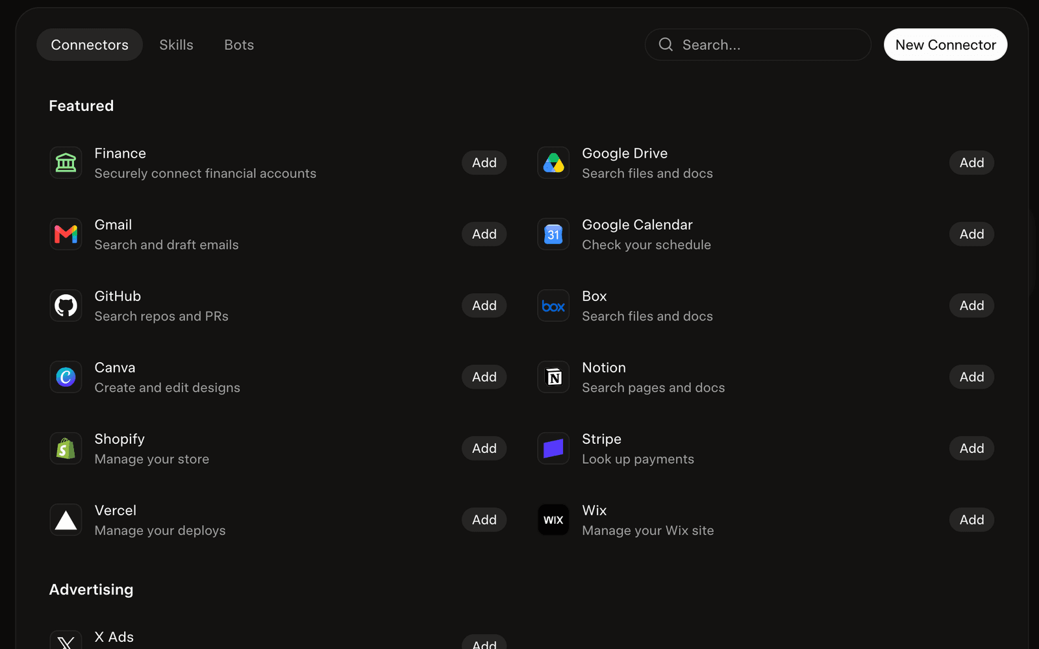Click the magnifying glass search icon

[666, 44]
